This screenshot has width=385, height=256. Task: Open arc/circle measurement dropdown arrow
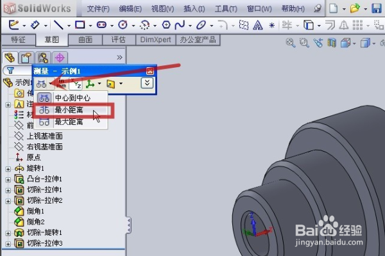[x=50, y=84]
